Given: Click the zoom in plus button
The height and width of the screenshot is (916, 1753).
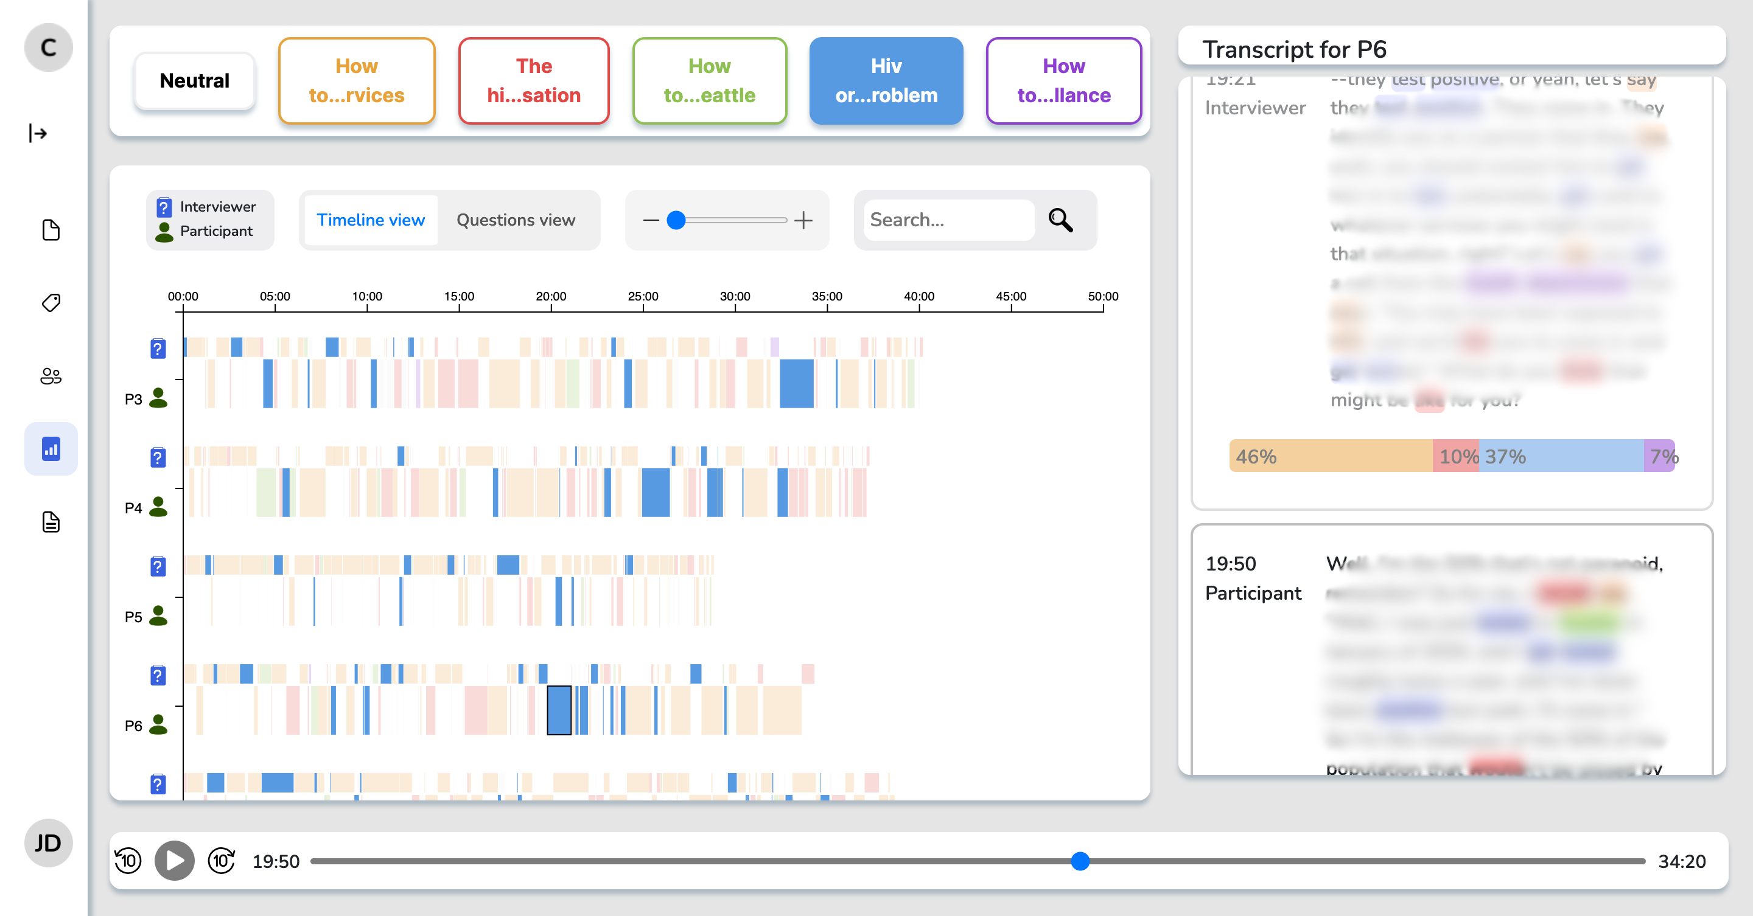Looking at the screenshot, I should tap(803, 220).
